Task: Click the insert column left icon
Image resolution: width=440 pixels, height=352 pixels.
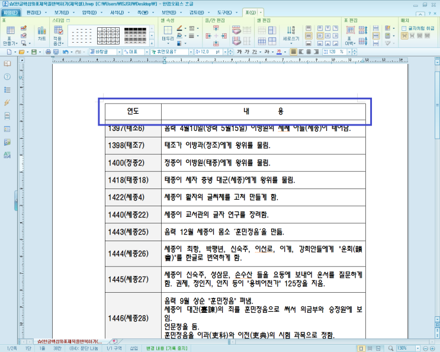Action: coord(208,36)
